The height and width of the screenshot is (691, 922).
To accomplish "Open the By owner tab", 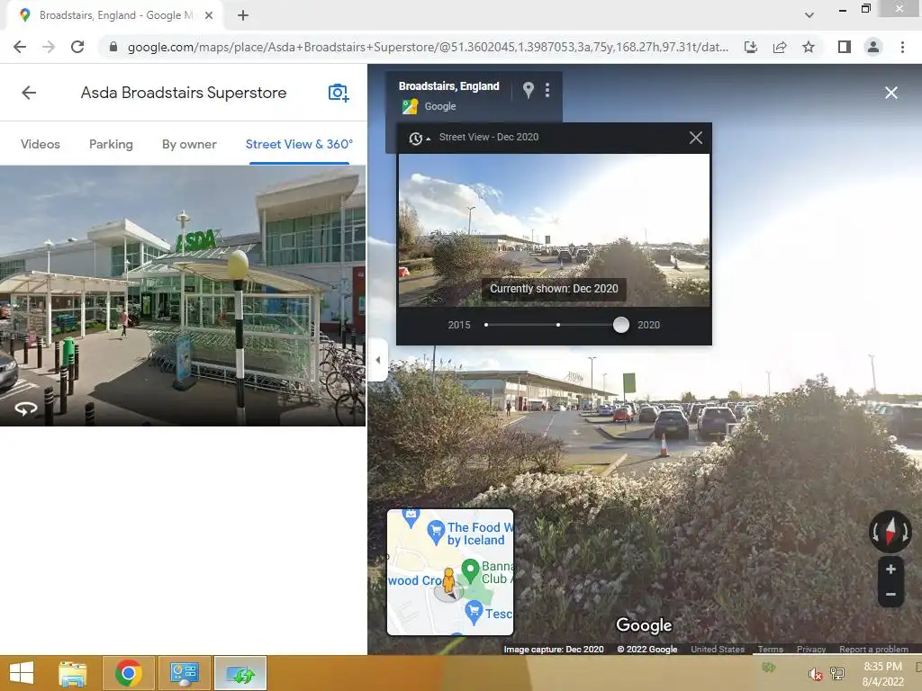I will [x=189, y=144].
